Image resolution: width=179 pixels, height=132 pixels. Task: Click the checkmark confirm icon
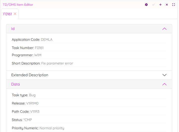tap(153, 5)
